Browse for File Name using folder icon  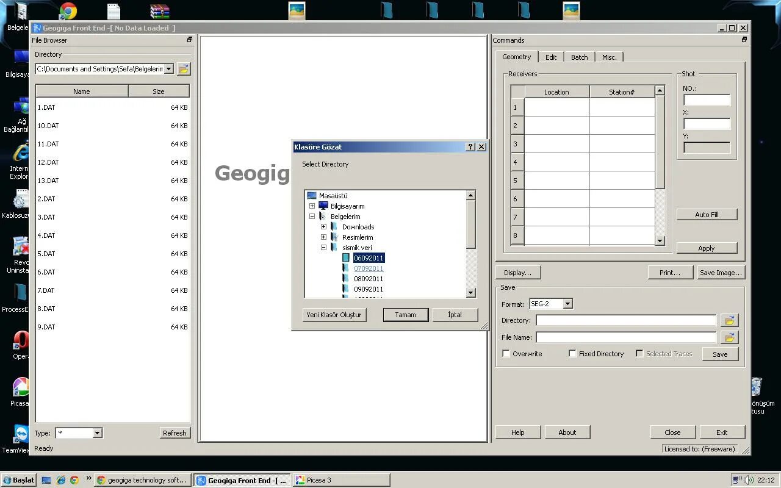tap(730, 337)
